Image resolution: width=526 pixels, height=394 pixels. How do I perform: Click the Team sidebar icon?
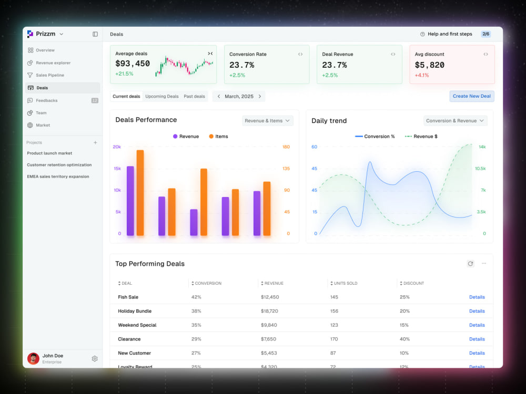coord(30,113)
